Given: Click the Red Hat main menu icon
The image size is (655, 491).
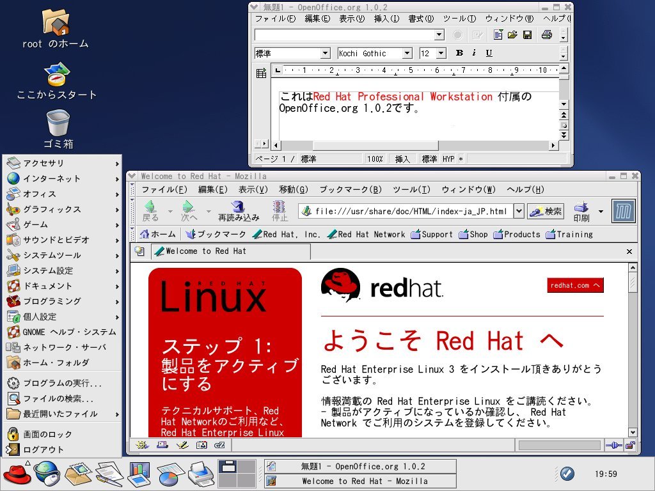Looking at the screenshot, I should click(x=17, y=474).
